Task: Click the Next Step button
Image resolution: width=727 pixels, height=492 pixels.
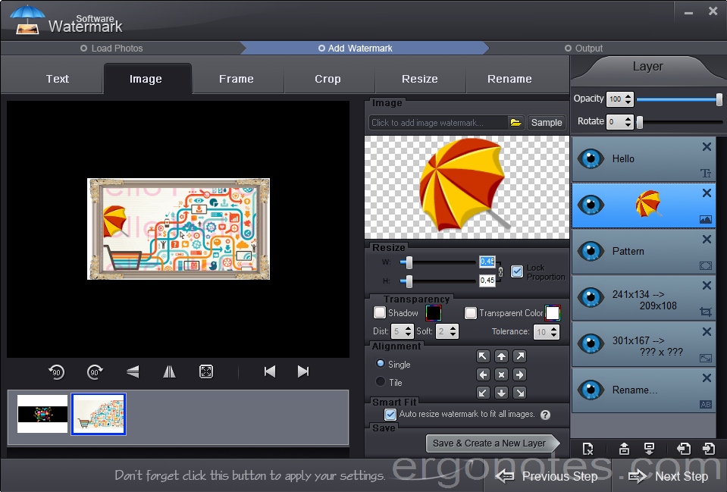Action: [668, 476]
